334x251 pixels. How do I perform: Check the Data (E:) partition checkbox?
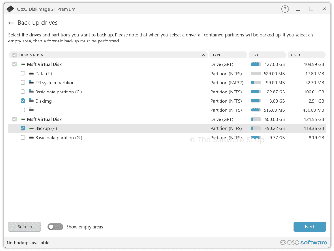pyautogui.click(x=23, y=74)
